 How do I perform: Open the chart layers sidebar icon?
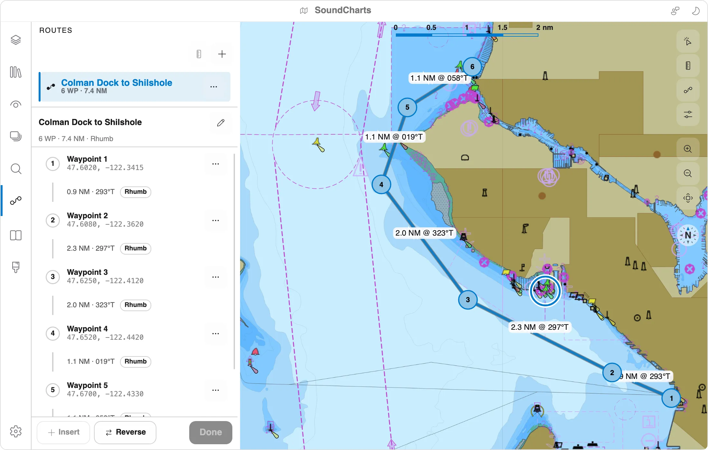(15, 40)
